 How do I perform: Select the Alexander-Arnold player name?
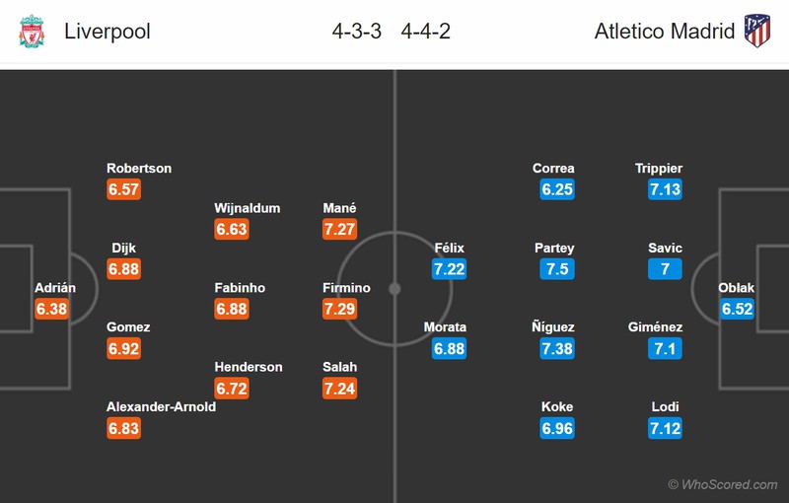coord(161,406)
